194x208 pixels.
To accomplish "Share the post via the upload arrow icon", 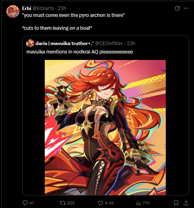I will tap(186, 203).
